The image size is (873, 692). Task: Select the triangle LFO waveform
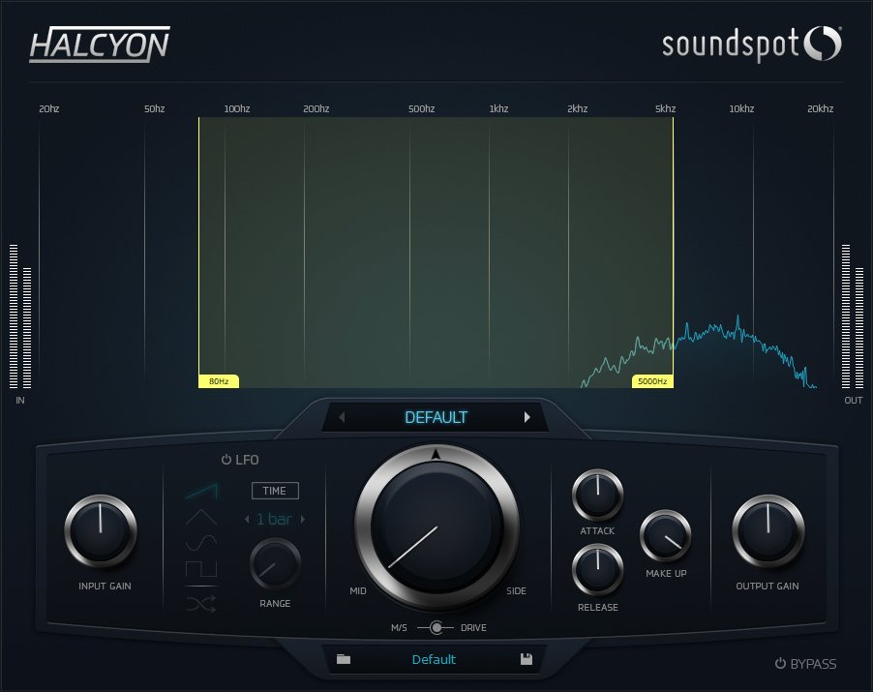click(201, 517)
